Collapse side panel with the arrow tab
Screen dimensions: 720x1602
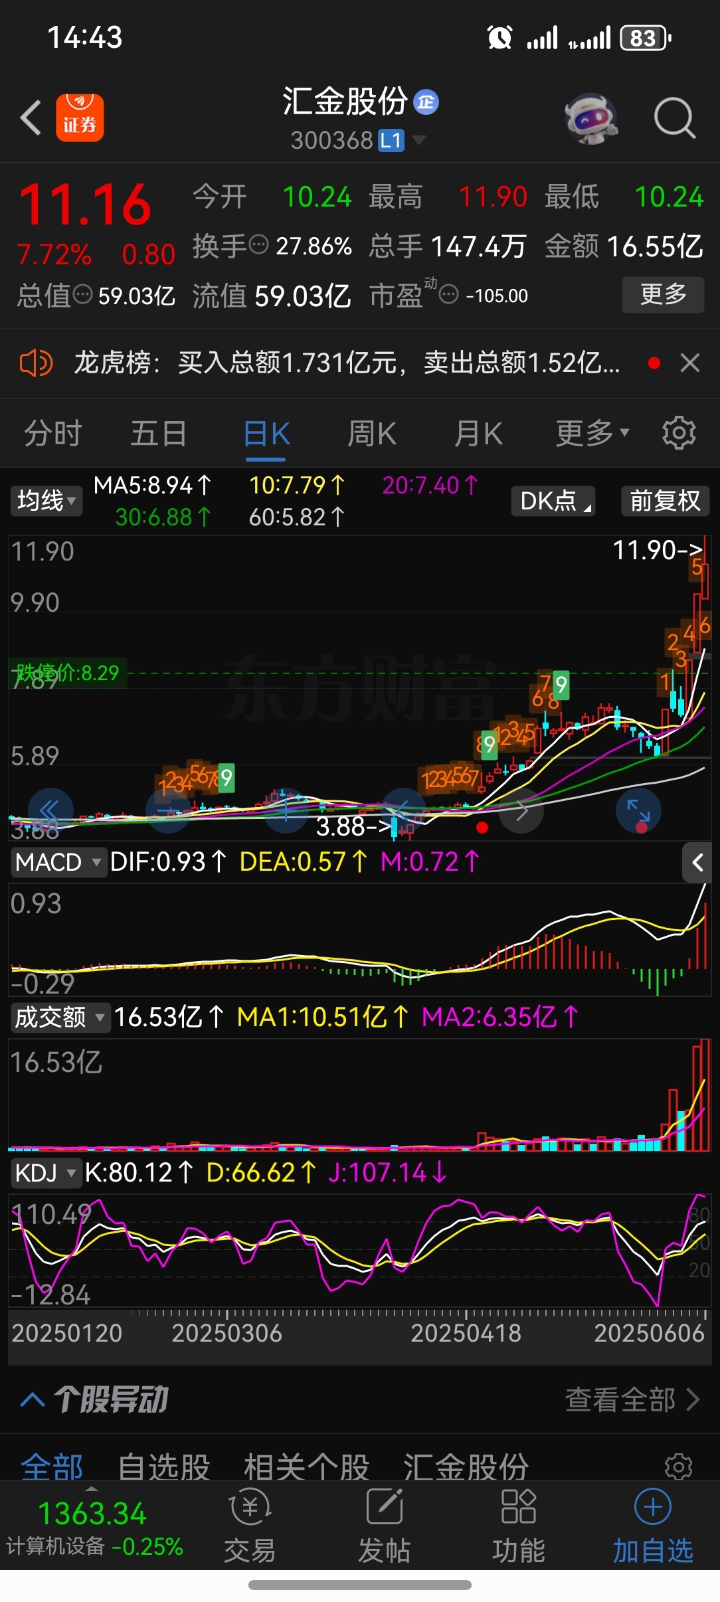(697, 863)
